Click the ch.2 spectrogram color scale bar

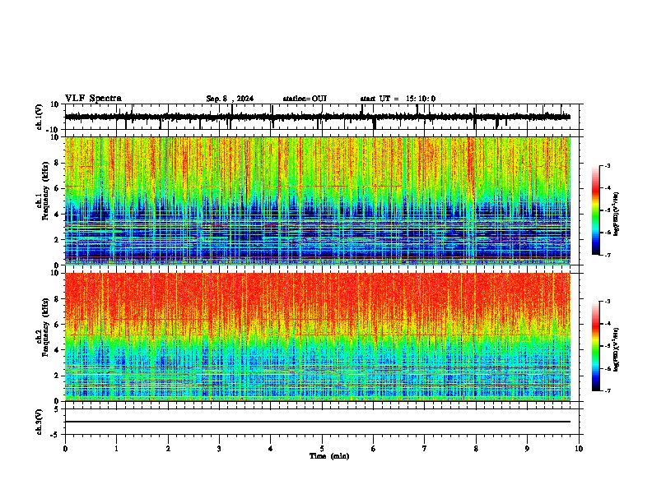[x=596, y=346]
